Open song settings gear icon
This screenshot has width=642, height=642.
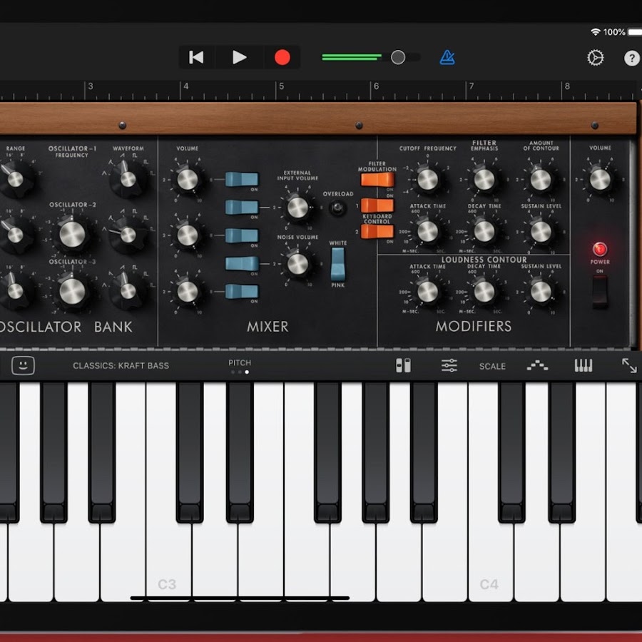[x=595, y=58]
